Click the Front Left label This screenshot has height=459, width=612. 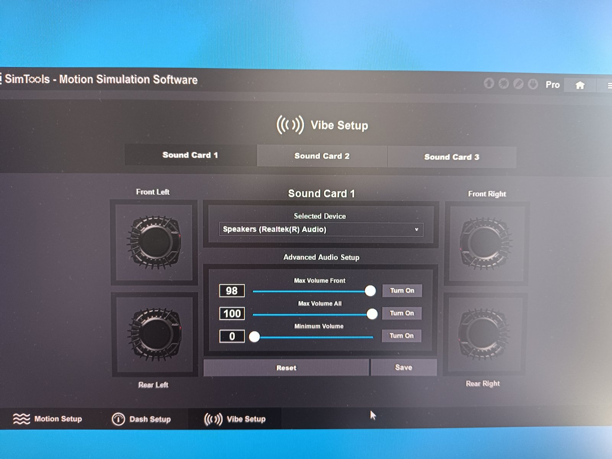pos(153,192)
